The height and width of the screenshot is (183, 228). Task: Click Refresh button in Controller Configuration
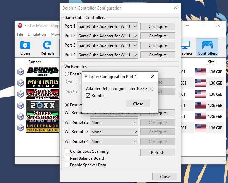(158, 152)
